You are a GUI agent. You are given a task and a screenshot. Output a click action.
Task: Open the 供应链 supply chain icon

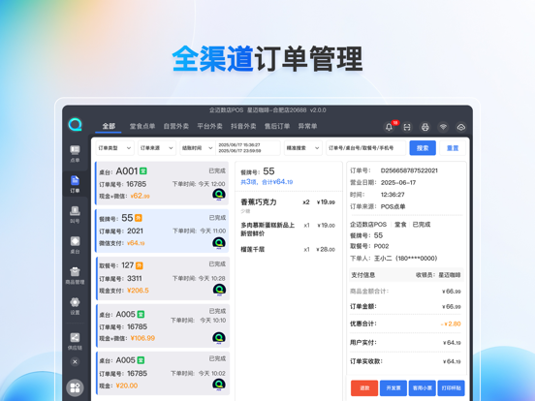(x=75, y=341)
